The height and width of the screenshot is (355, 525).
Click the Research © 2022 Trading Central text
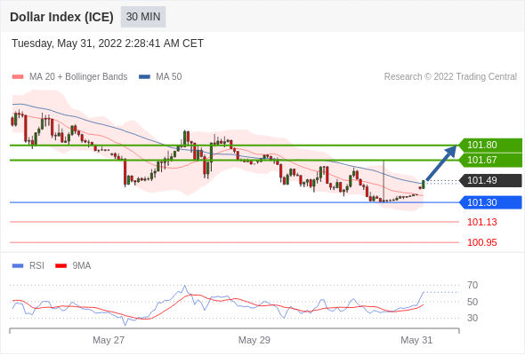coord(450,77)
